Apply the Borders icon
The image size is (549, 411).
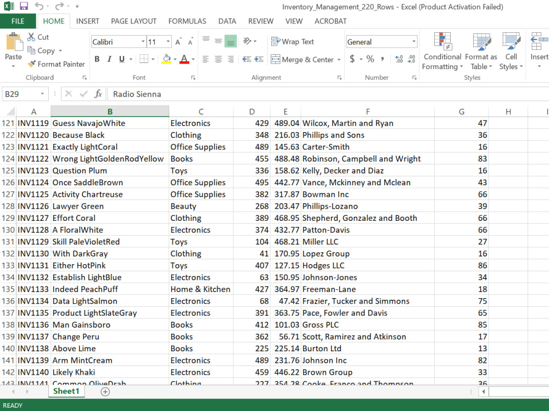[x=143, y=59]
